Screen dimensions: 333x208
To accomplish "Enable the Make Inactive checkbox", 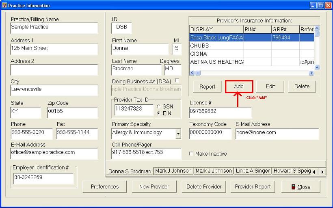I will click(191, 154).
